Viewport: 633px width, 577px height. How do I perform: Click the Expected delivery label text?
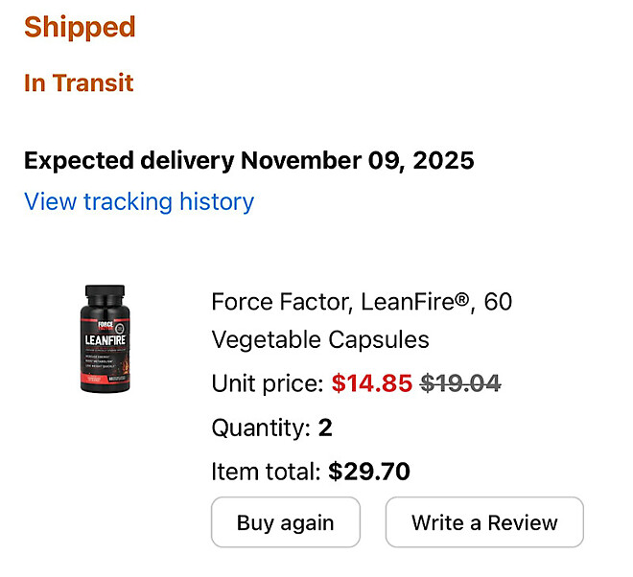tap(129, 160)
